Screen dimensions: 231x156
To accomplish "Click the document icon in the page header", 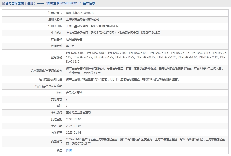I will click(x=3, y=4).
